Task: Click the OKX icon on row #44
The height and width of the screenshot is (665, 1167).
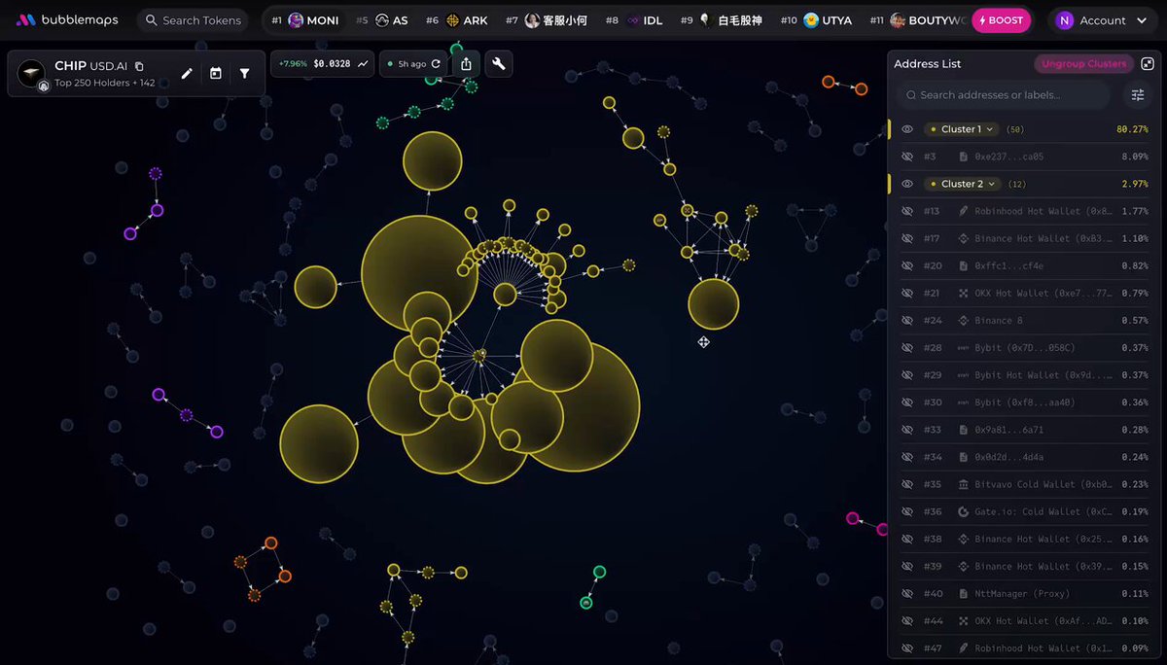Action: [963, 620]
